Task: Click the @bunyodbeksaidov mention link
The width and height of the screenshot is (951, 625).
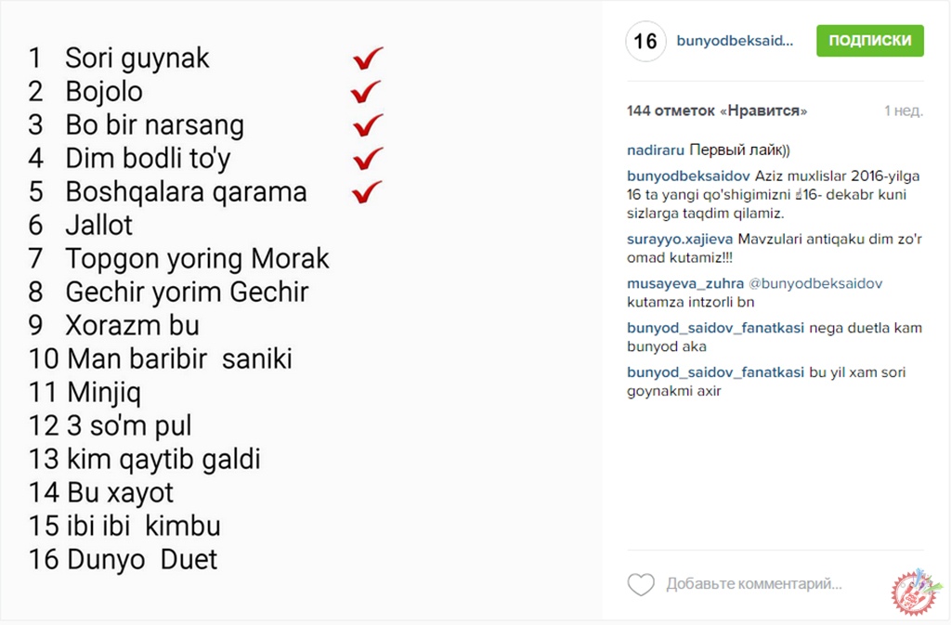Action: click(x=814, y=283)
